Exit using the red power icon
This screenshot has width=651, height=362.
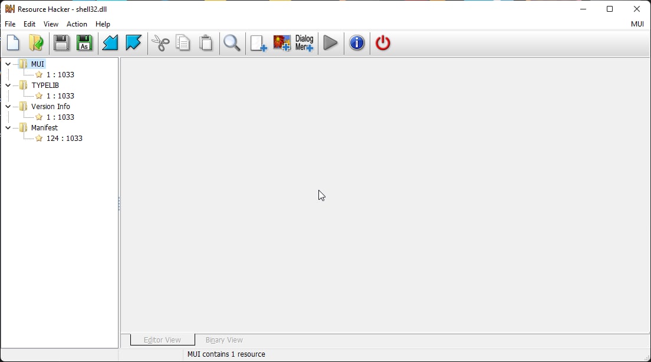pyautogui.click(x=383, y=43)
